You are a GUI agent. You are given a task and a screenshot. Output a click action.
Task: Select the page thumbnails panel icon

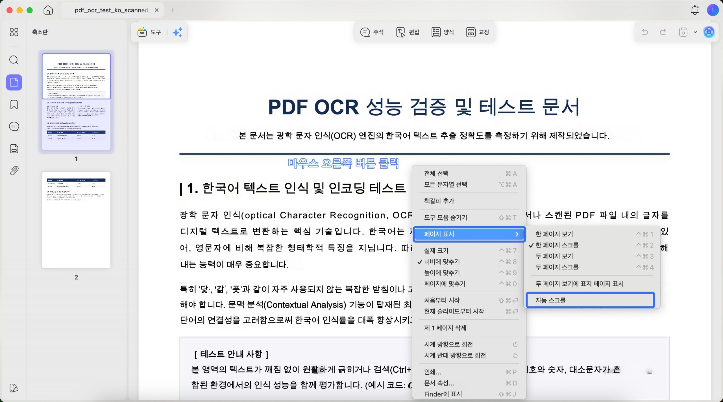[x=14, y=82]
